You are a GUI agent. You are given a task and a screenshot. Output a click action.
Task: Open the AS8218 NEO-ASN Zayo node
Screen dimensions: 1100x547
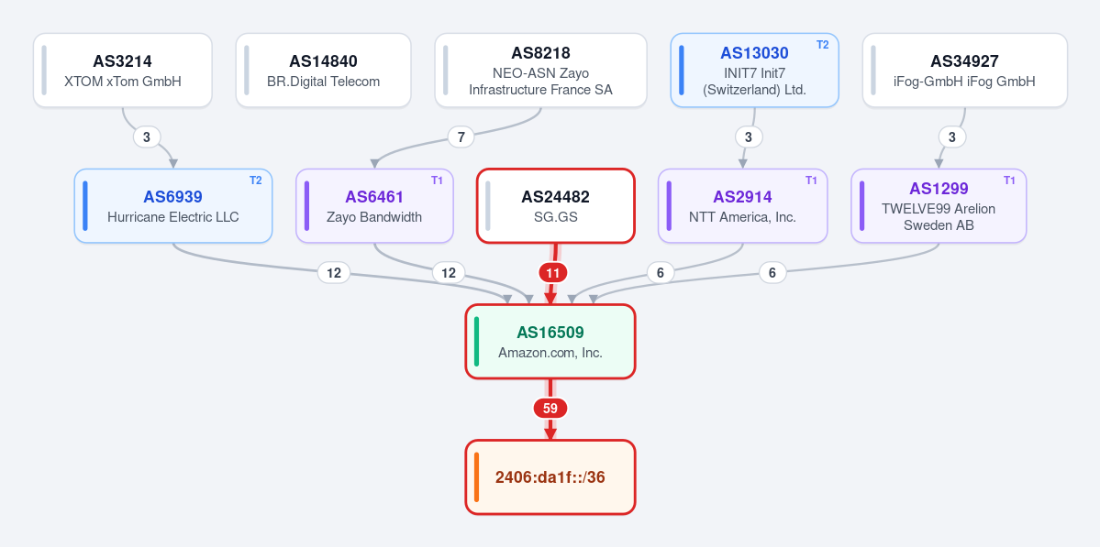coord(541,71)
